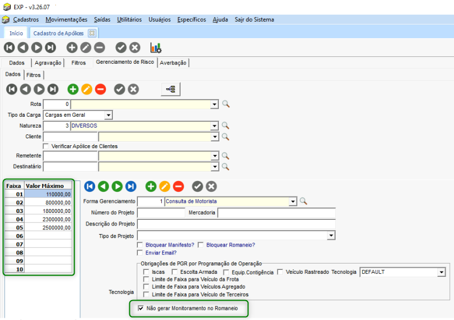454x320 pixels.
Task: Go to next record in top toolbar
Action: (x=37, y=47)
